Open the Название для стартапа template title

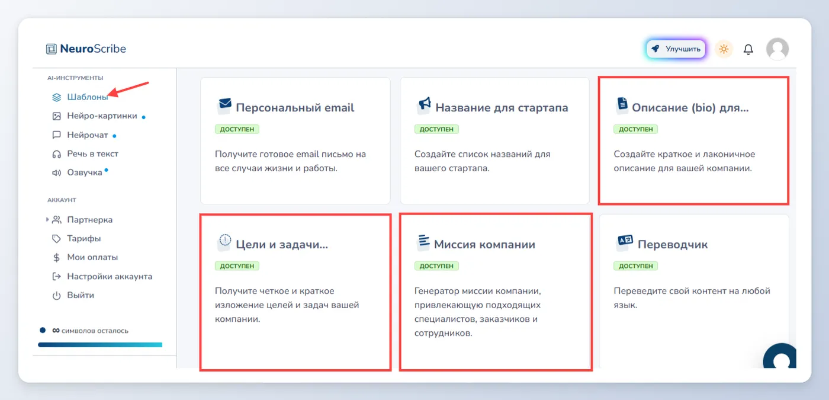point(502,108)
